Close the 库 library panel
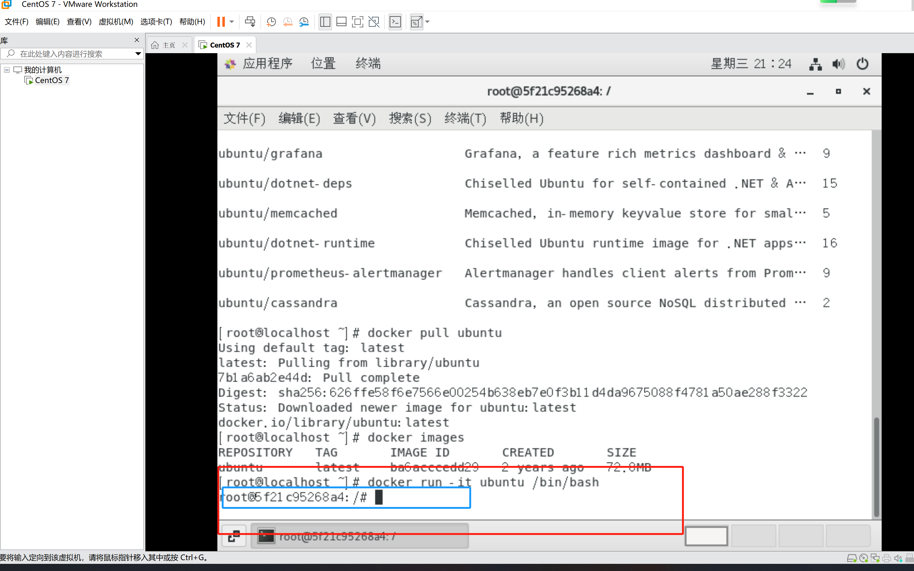Viewport: 914px width, 571px height. point(137,40)
